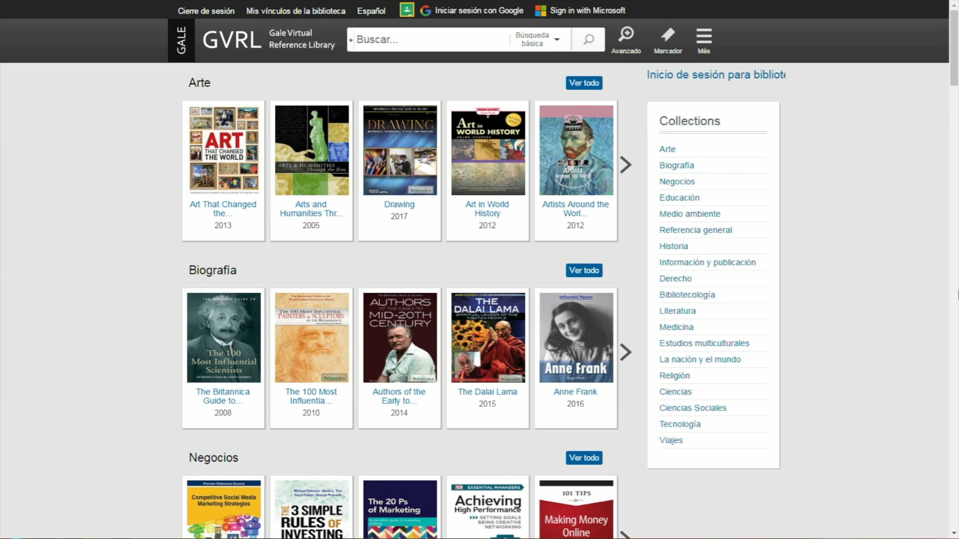Screen dimensions: 959x539
Task: Expand the arrow left of Buscar field
Action: (x=351, y=40)
